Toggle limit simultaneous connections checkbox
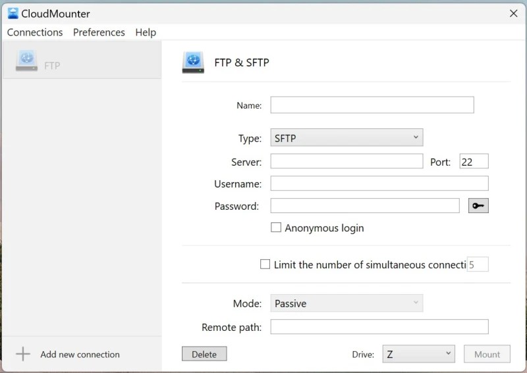Image resolution: width=527 pixels, height=373 pixels. [265, 264]
